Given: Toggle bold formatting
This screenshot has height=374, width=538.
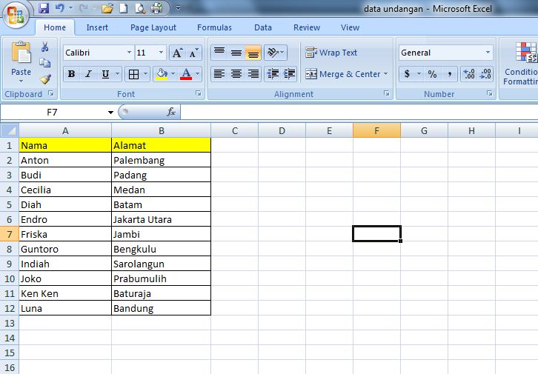Looking at the screenshot, I should (x=71, y=74).
